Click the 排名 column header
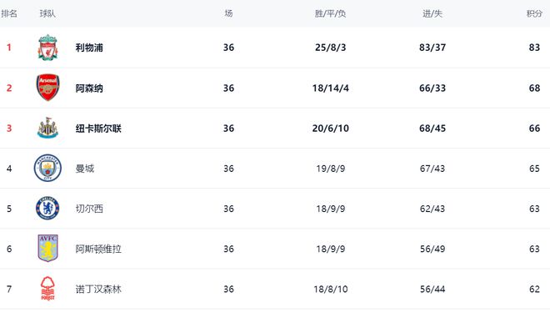 pyautogui.click(x=9, y=13)
